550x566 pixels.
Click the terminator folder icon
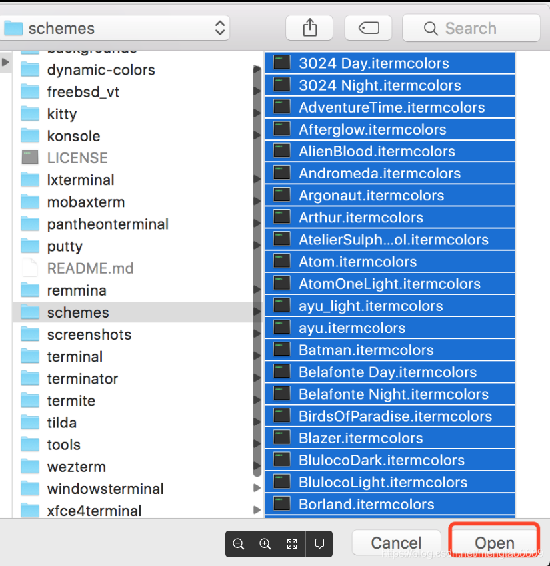tap(30, 379)
